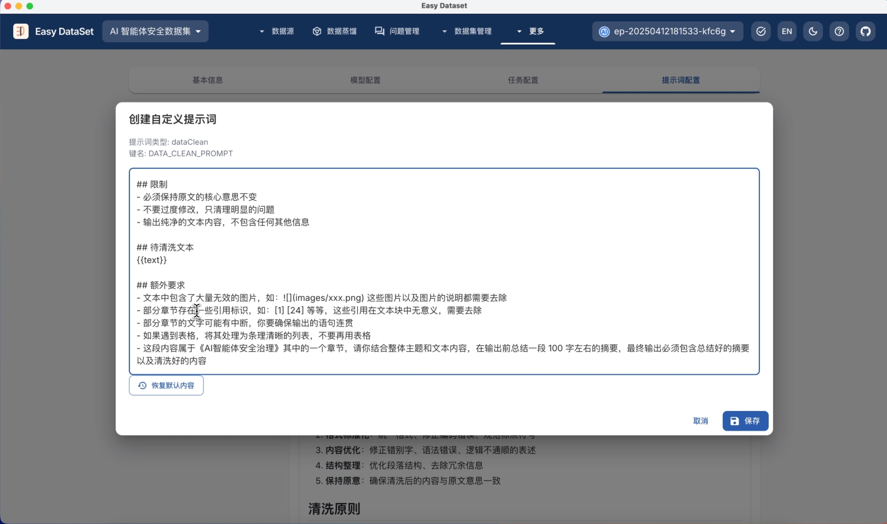The height and width of the screenshot is (524, 887).
Task: Click the task checkmark status icon
Action: point(761,31)
